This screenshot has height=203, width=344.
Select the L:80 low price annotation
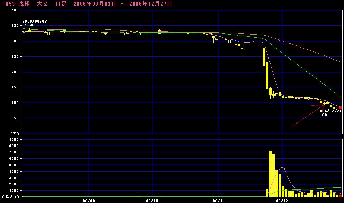322,115
